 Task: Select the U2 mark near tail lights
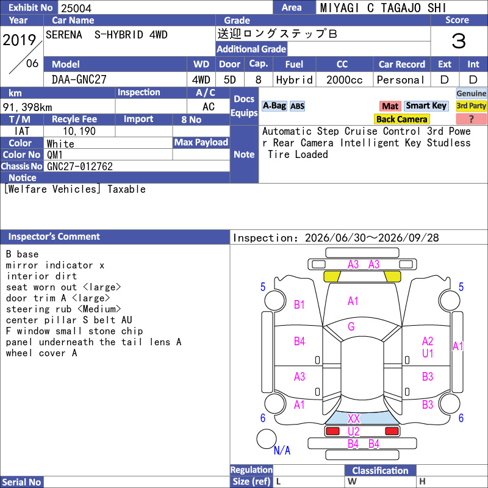coord(354,431)
